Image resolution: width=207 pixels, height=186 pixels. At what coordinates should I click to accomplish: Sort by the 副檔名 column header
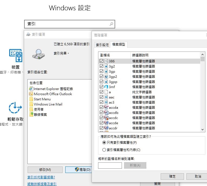click(114, 55)
